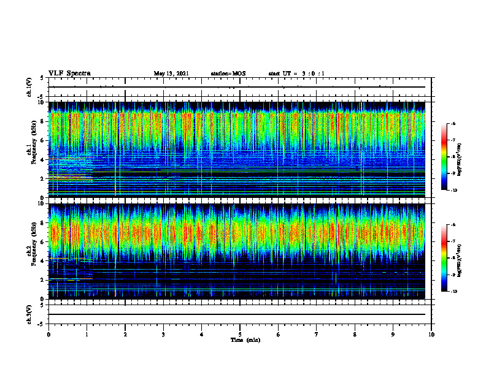
Task: Select the ch.2 colorbar "log(PSD)" label
Action: pyautogui.click(x=460, y=260)
